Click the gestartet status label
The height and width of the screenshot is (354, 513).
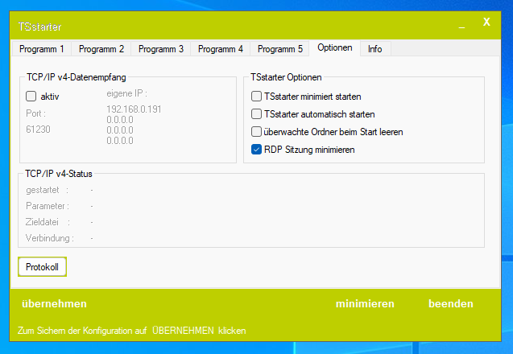pos(47,190)
